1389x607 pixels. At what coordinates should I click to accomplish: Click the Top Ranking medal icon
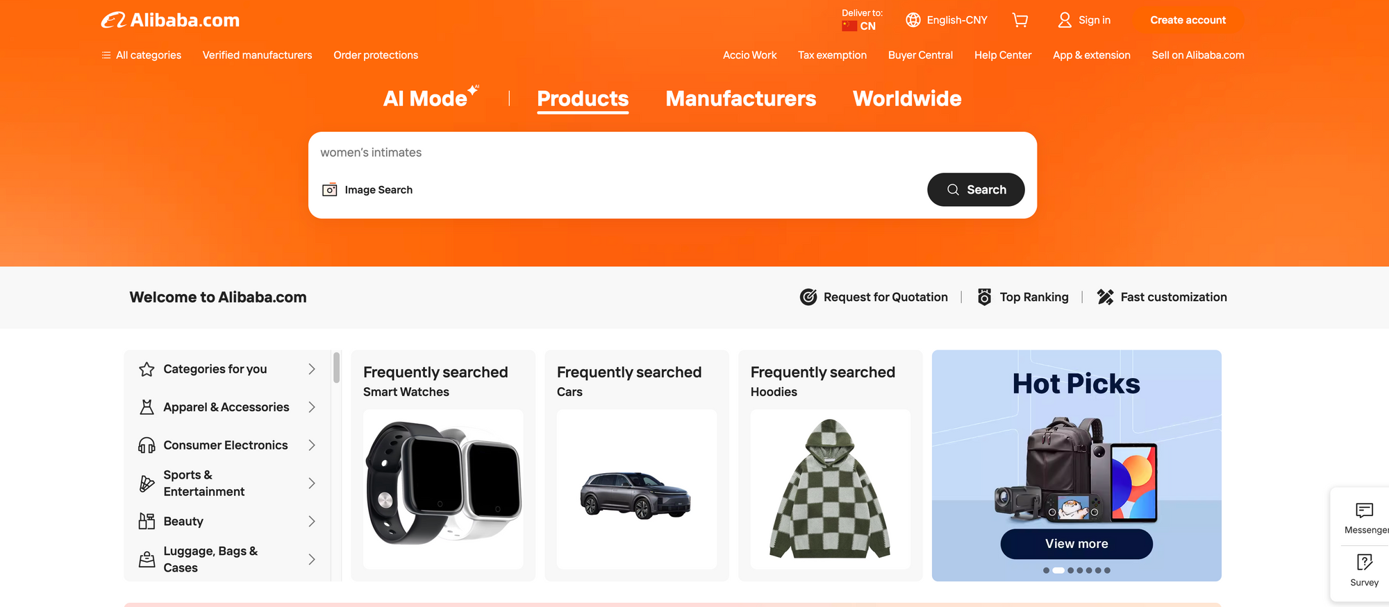[984, 297]
